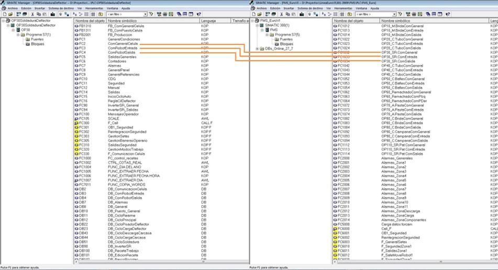Select block FC300 F_Call
498x270 pixels.
coord(97,123)
